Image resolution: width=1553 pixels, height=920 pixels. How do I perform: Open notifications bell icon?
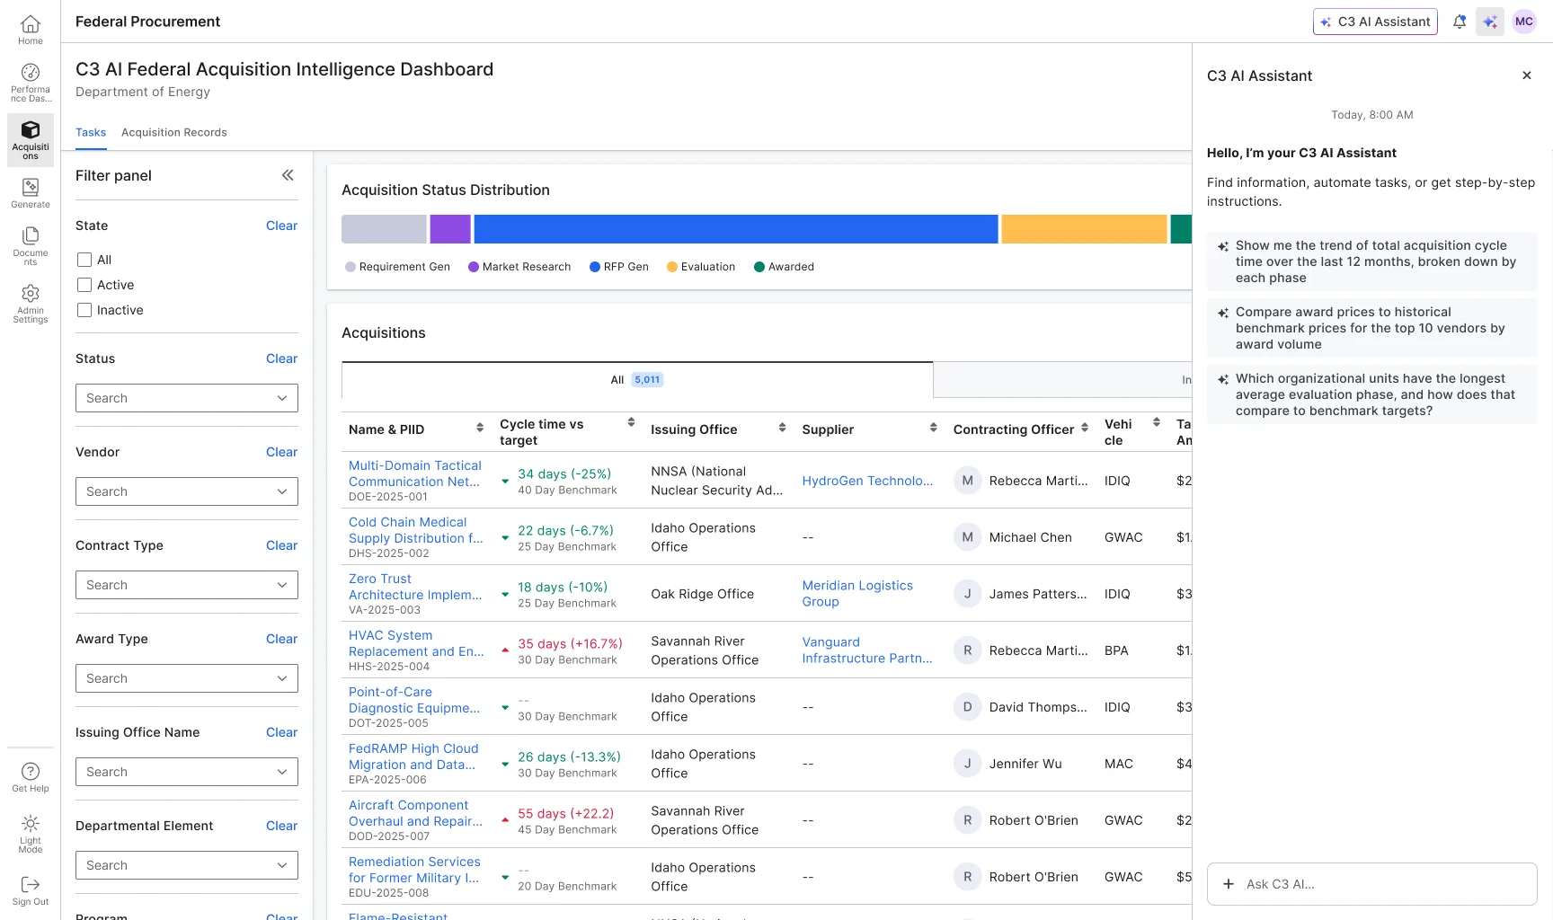pyautogui.click(x=1460, y=22)
